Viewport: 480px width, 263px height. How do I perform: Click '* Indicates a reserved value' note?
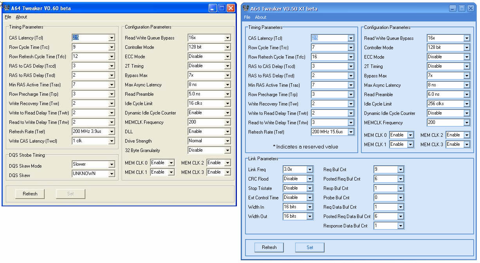click(x=305, y=147)
